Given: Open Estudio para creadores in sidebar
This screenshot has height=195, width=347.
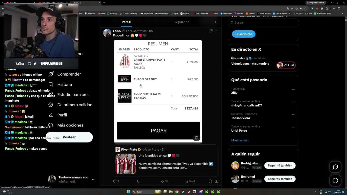Looking at the screenshot, I should (x=69, y=95).
